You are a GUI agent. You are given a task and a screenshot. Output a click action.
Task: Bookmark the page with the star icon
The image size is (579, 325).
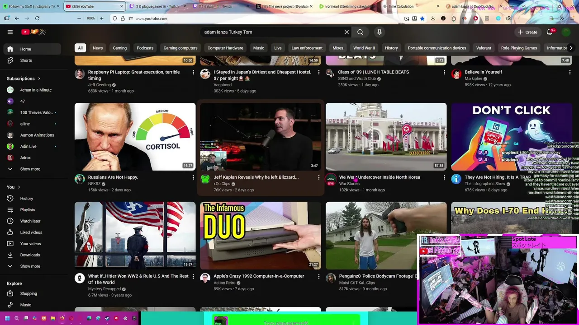(422, 19)
